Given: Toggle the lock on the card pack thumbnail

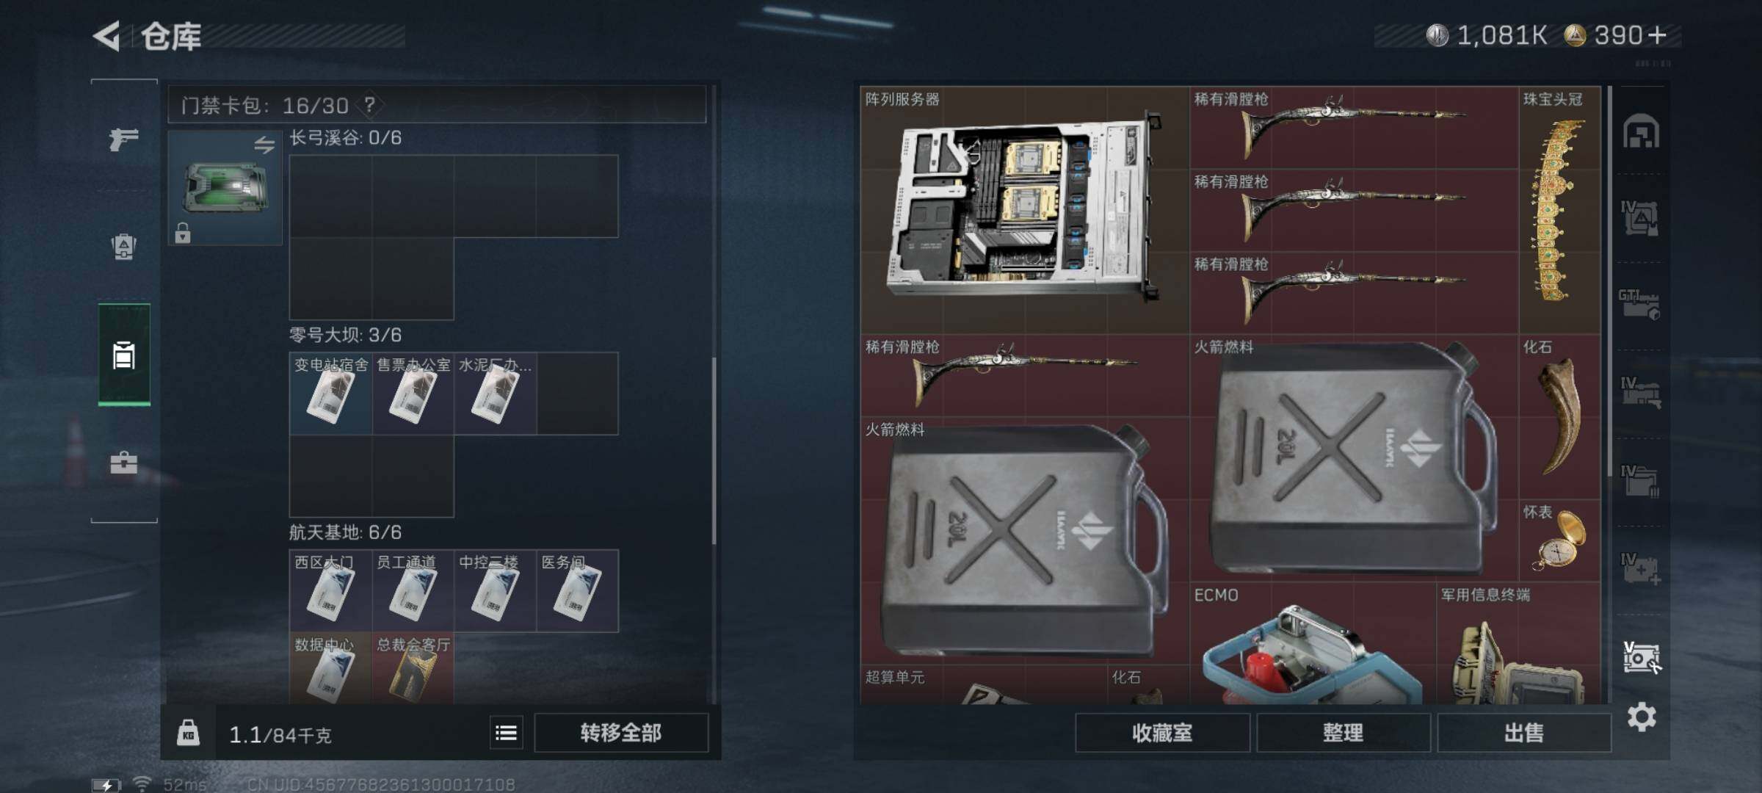Looking at the screenshot, I should (x=183, y=233).
